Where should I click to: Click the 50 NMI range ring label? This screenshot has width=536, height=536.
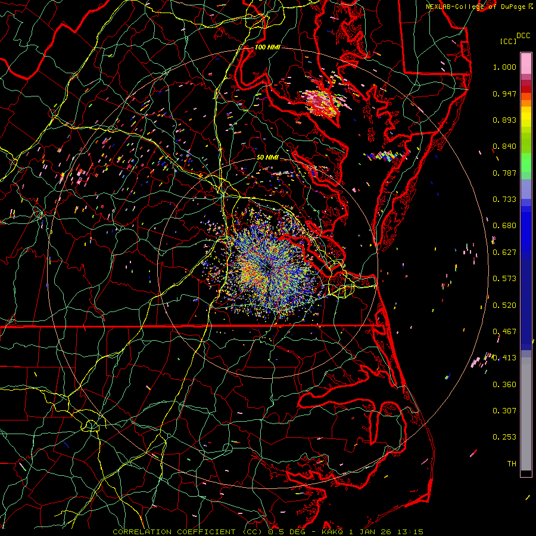pos(267,157)
